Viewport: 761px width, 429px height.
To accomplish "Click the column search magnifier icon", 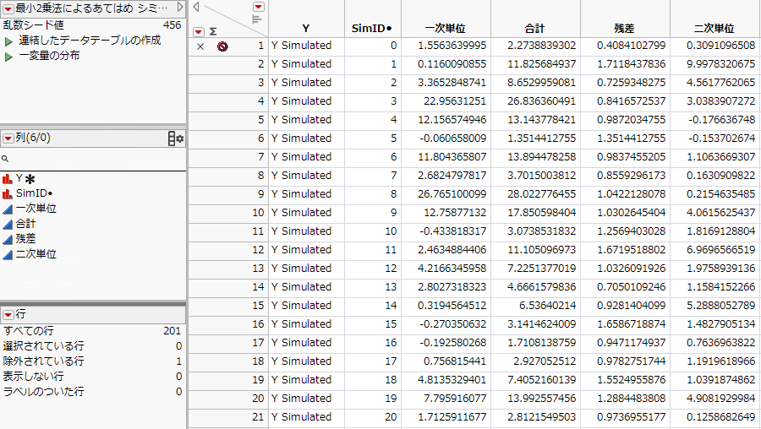I will click(5, 159).
